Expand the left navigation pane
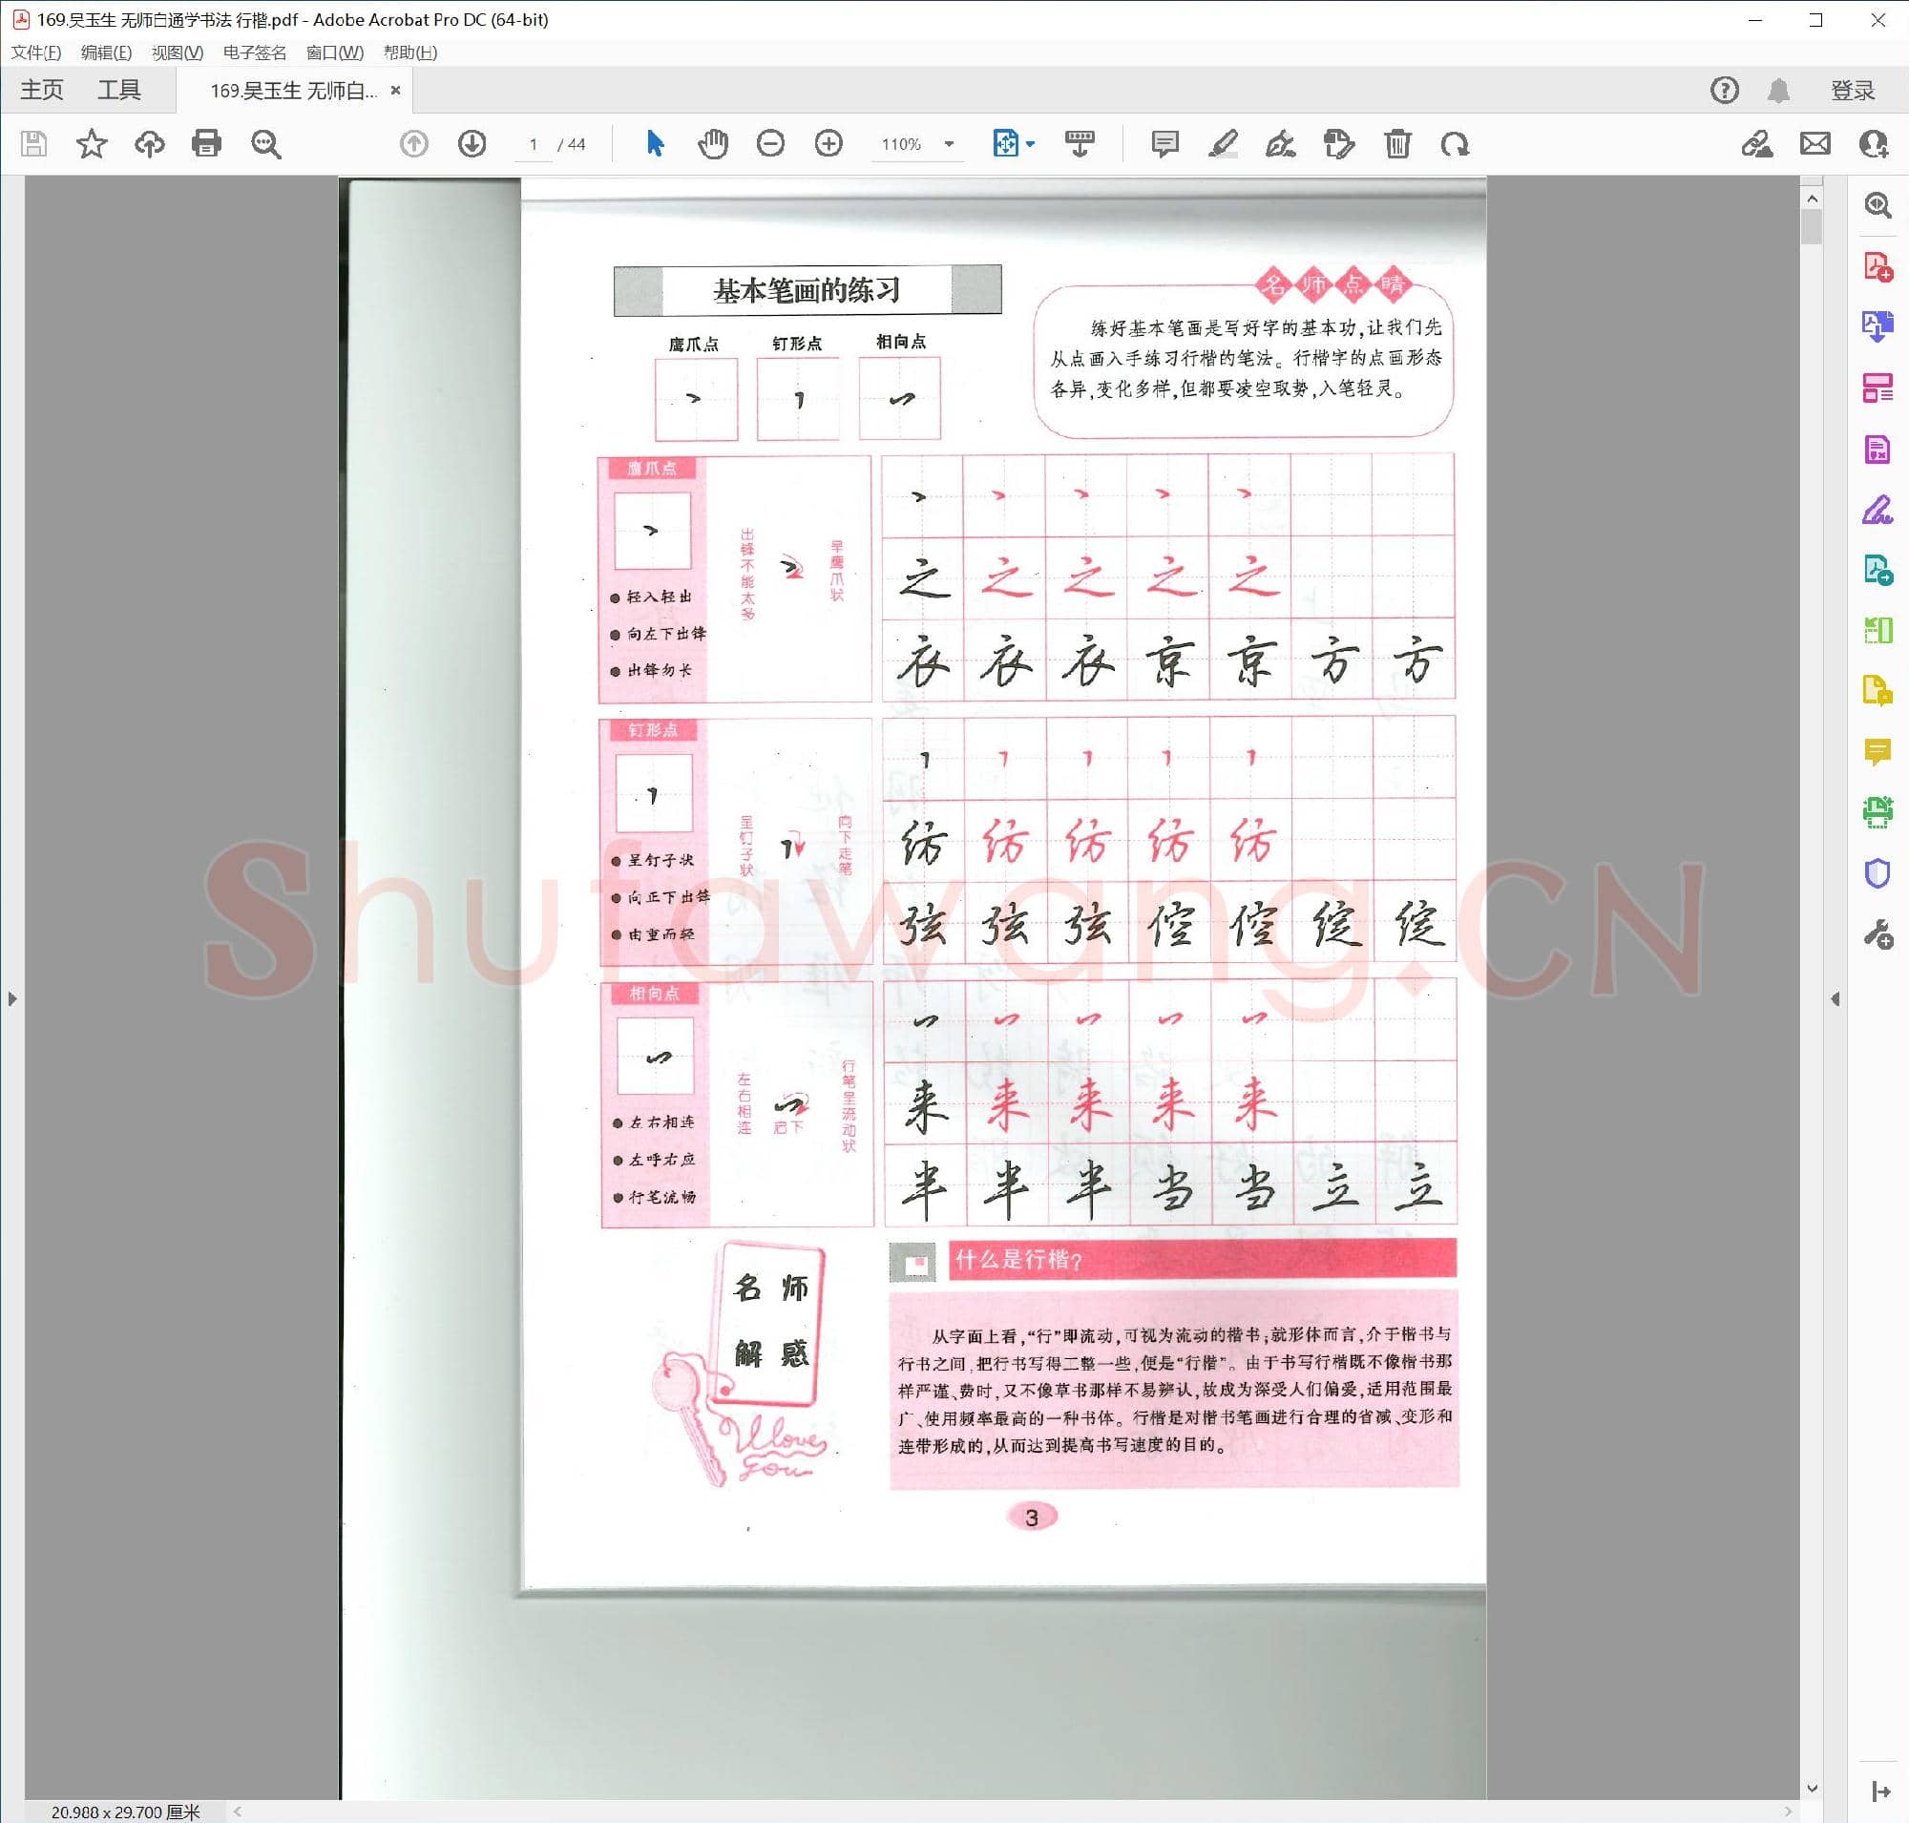 pos(11,998)
